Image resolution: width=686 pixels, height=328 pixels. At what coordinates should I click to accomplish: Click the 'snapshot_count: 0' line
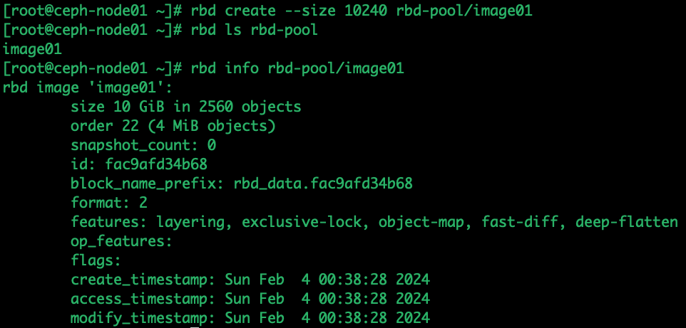point(143,145)
